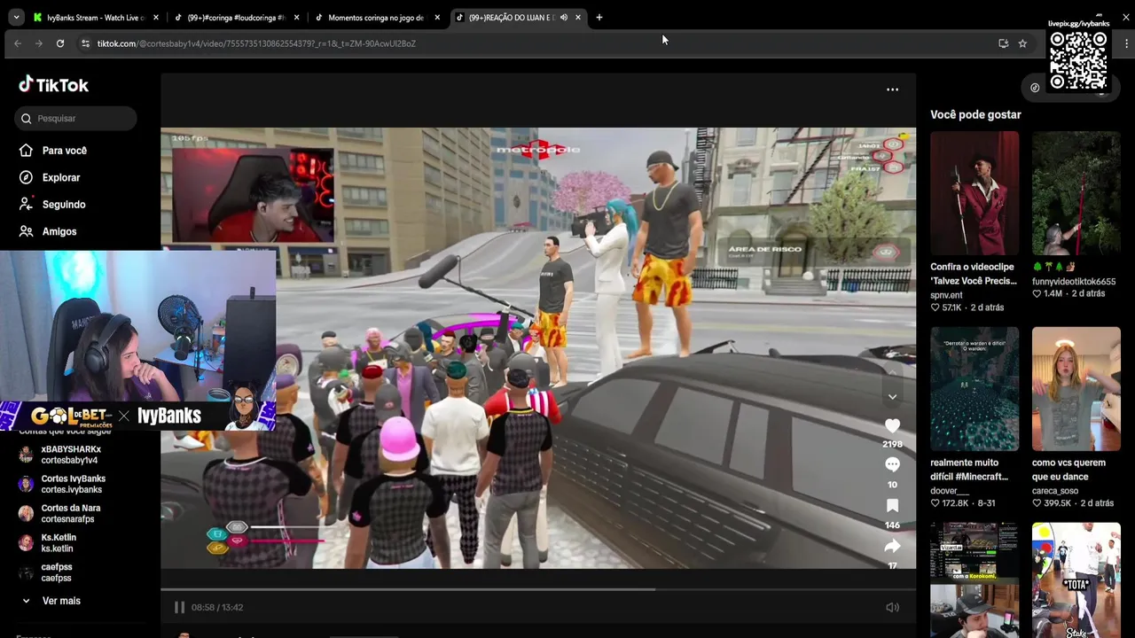Mute audio on REAÇÃO DO LUAN tab
This screenshot has height=638, width=1135.
(564, 18)
